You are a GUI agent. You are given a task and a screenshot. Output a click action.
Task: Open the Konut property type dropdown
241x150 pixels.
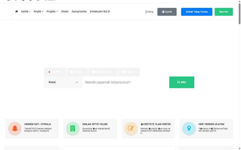(x=63, y=82)
